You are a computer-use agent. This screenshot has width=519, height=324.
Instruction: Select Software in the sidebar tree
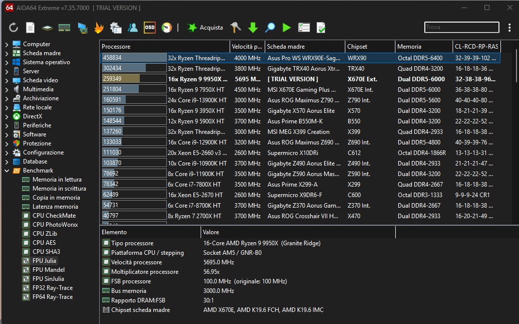pos(35,134)
